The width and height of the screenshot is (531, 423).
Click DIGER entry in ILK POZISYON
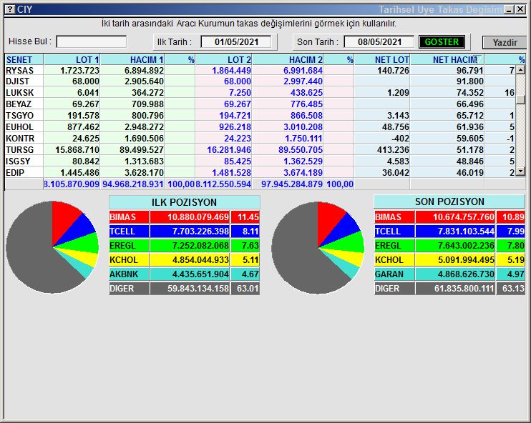[184, 289]
